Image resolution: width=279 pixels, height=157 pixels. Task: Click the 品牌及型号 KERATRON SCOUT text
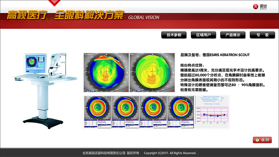215,55
